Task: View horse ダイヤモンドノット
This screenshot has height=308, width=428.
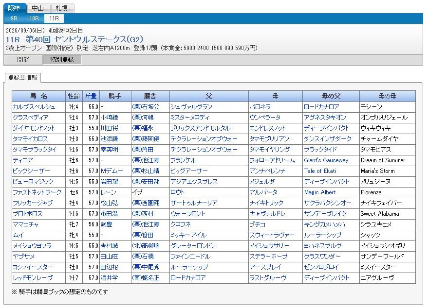Action: tap(34, 128)
